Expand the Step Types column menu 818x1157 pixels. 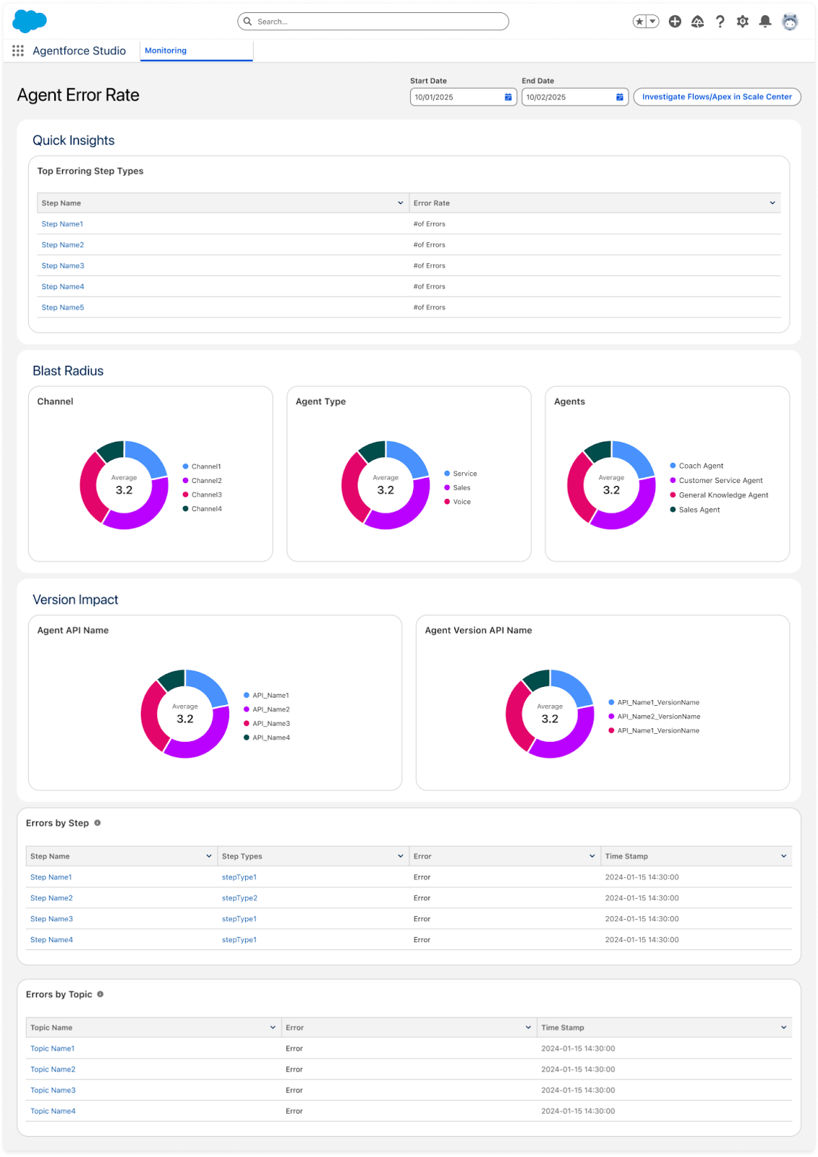click(400, 856)
